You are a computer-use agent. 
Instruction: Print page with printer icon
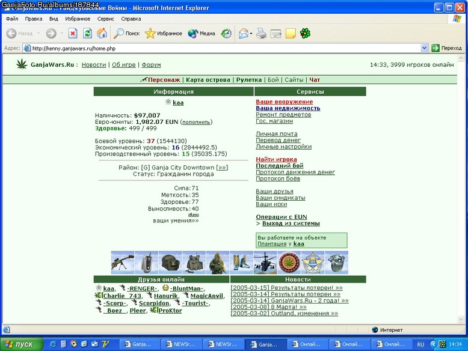click(x=261, y=34)
